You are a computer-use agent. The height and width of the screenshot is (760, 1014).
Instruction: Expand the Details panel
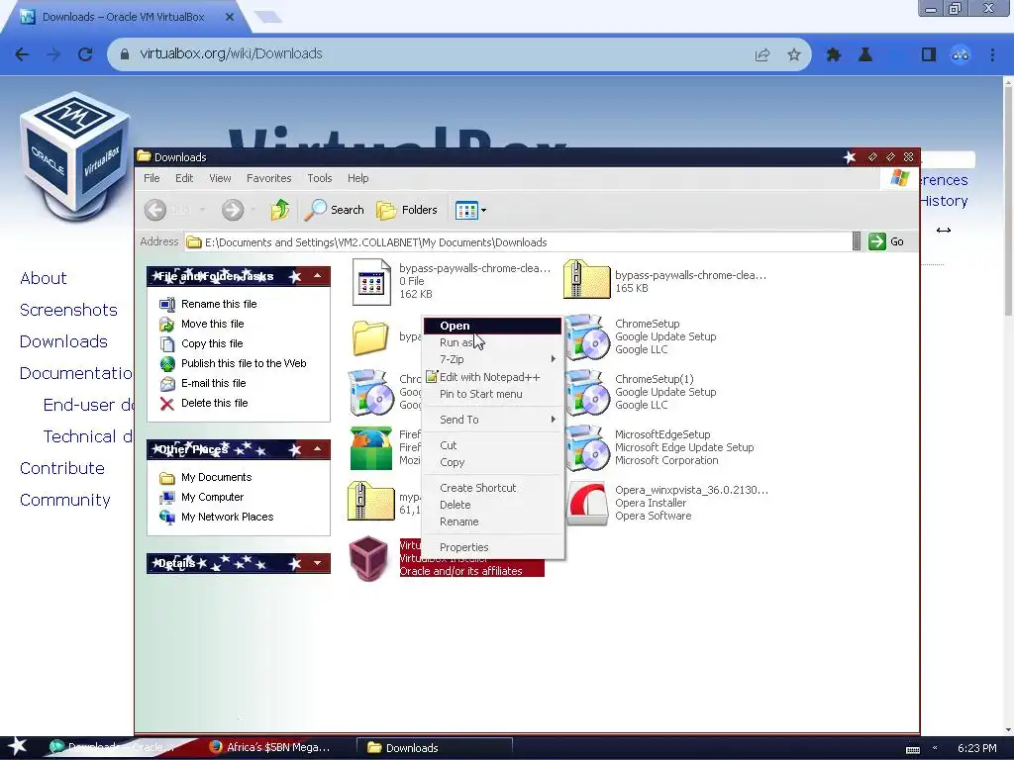pos(318,563)
